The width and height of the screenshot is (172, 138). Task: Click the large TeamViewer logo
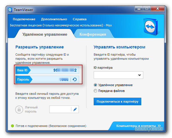pos(151,27)
